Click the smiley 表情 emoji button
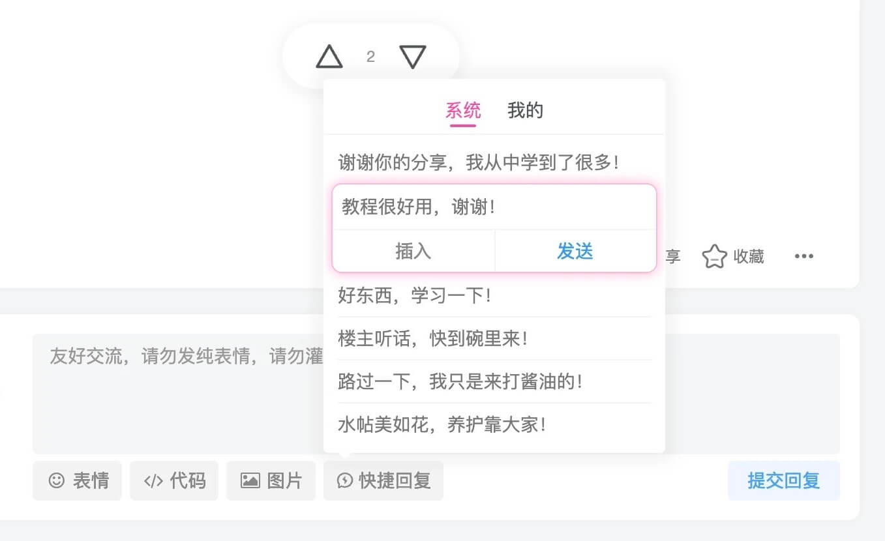The height and width of the screenshot is (541, 885). point(77,481)
